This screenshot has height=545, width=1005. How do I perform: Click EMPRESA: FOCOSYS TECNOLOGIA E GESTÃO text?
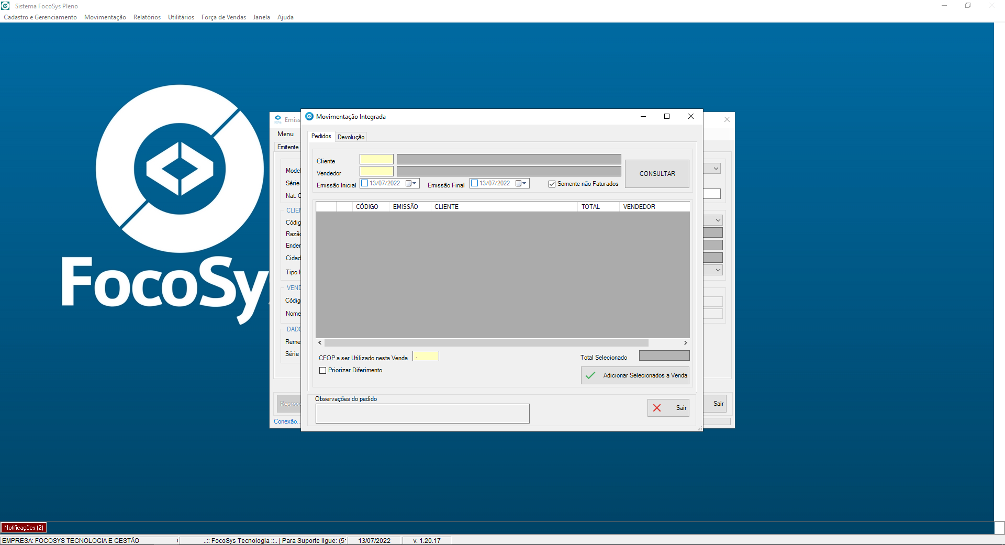(x=71, y=540)
